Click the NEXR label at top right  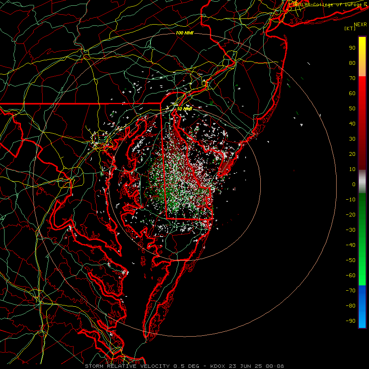(360, 25)
